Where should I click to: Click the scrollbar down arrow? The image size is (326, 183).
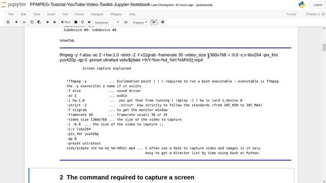[x=324, y=181]
